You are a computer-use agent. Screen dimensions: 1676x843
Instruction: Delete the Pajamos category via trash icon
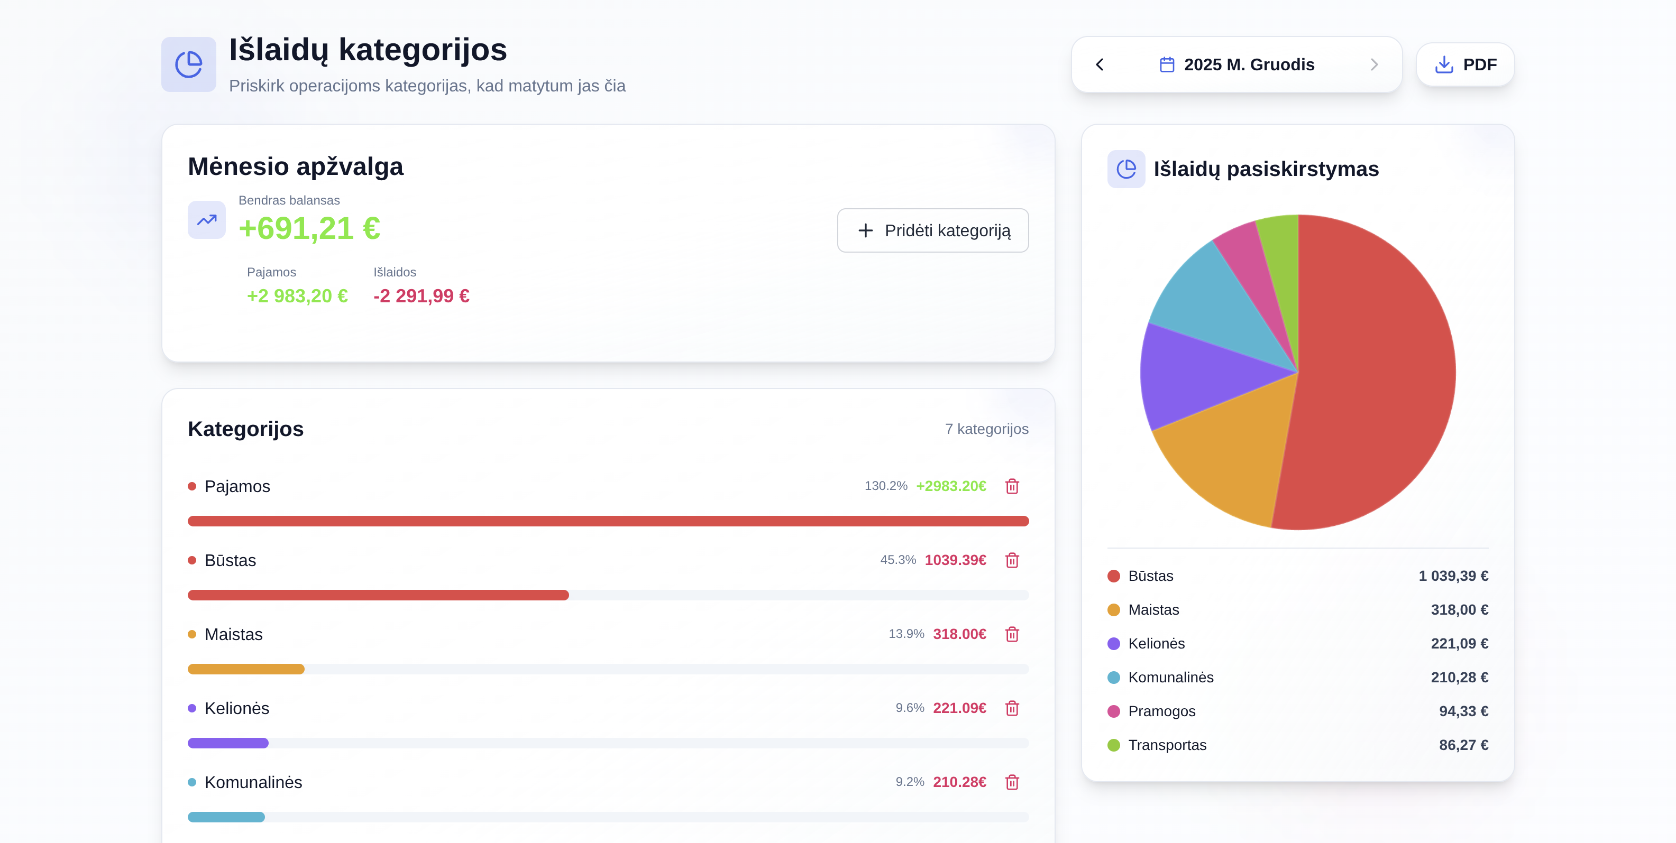[1012, 486]
